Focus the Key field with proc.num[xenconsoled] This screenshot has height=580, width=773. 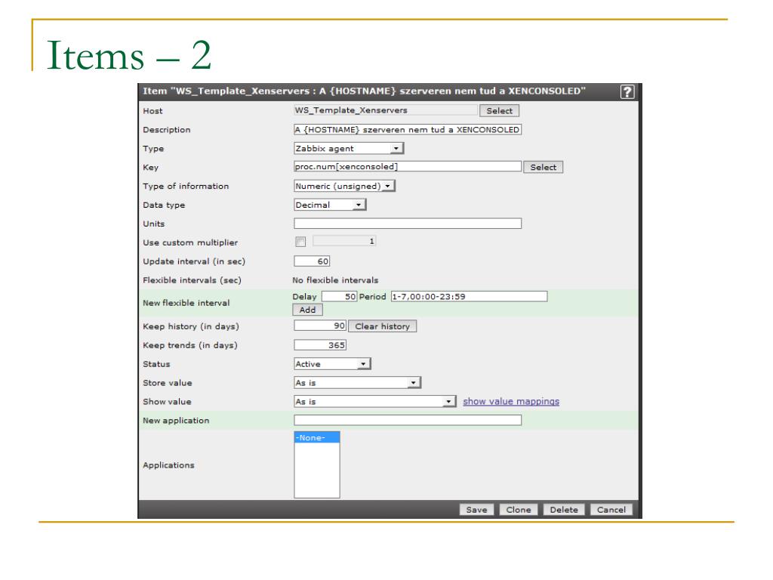point(408,167)
